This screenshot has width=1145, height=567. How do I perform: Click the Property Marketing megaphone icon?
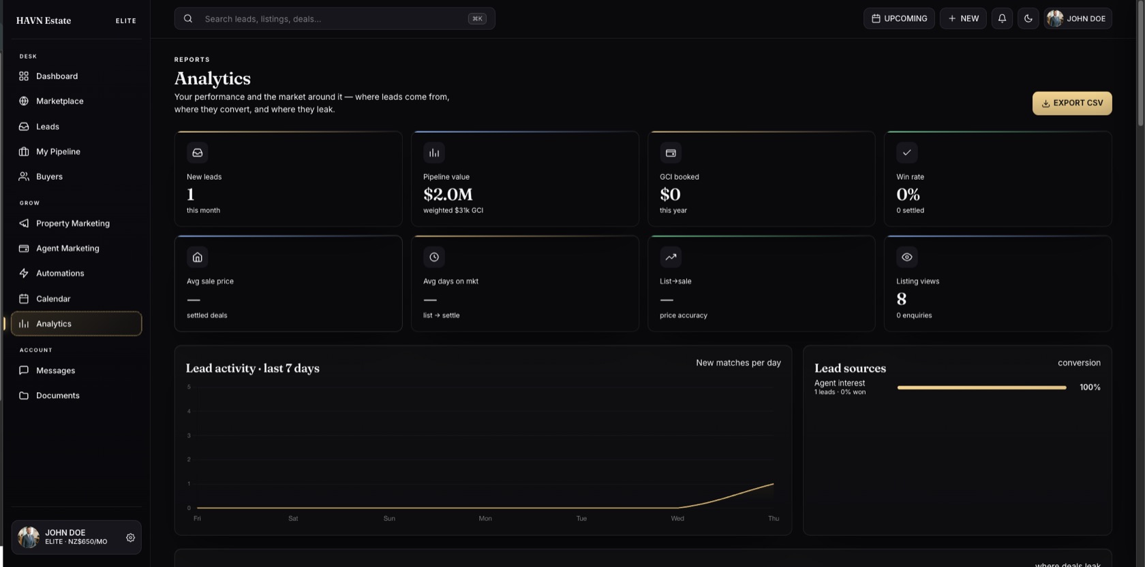tap(24, 223)
